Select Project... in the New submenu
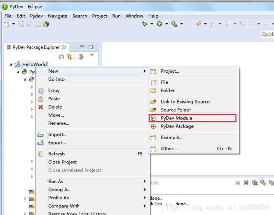The width and height of the screenshot is (274, 215). (x=193, y=71)
